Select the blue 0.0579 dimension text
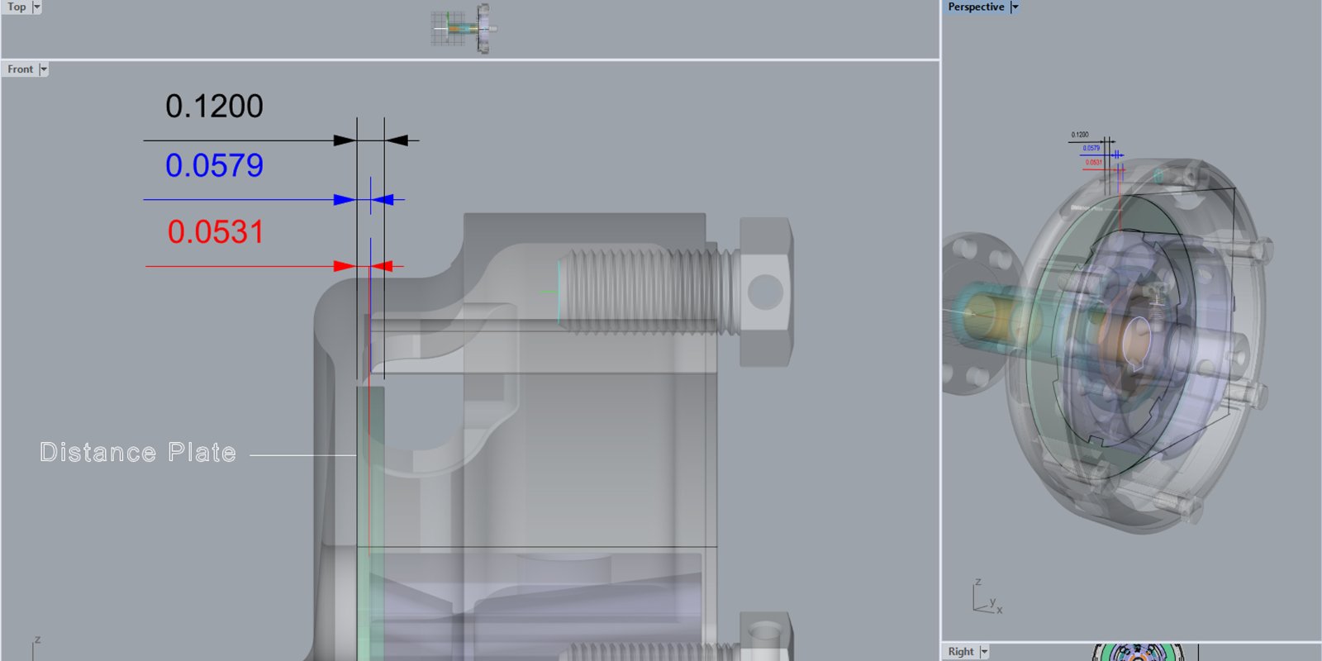The width and height of the screenshot is (1322, 661). 214,166
